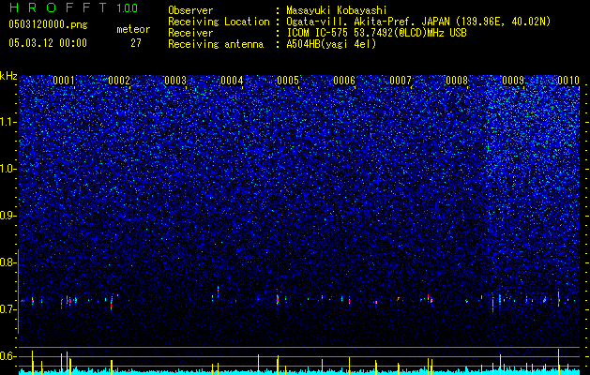The image size is (590, 375).
Task: Click time marker 0005
Action: click(288, 81)
